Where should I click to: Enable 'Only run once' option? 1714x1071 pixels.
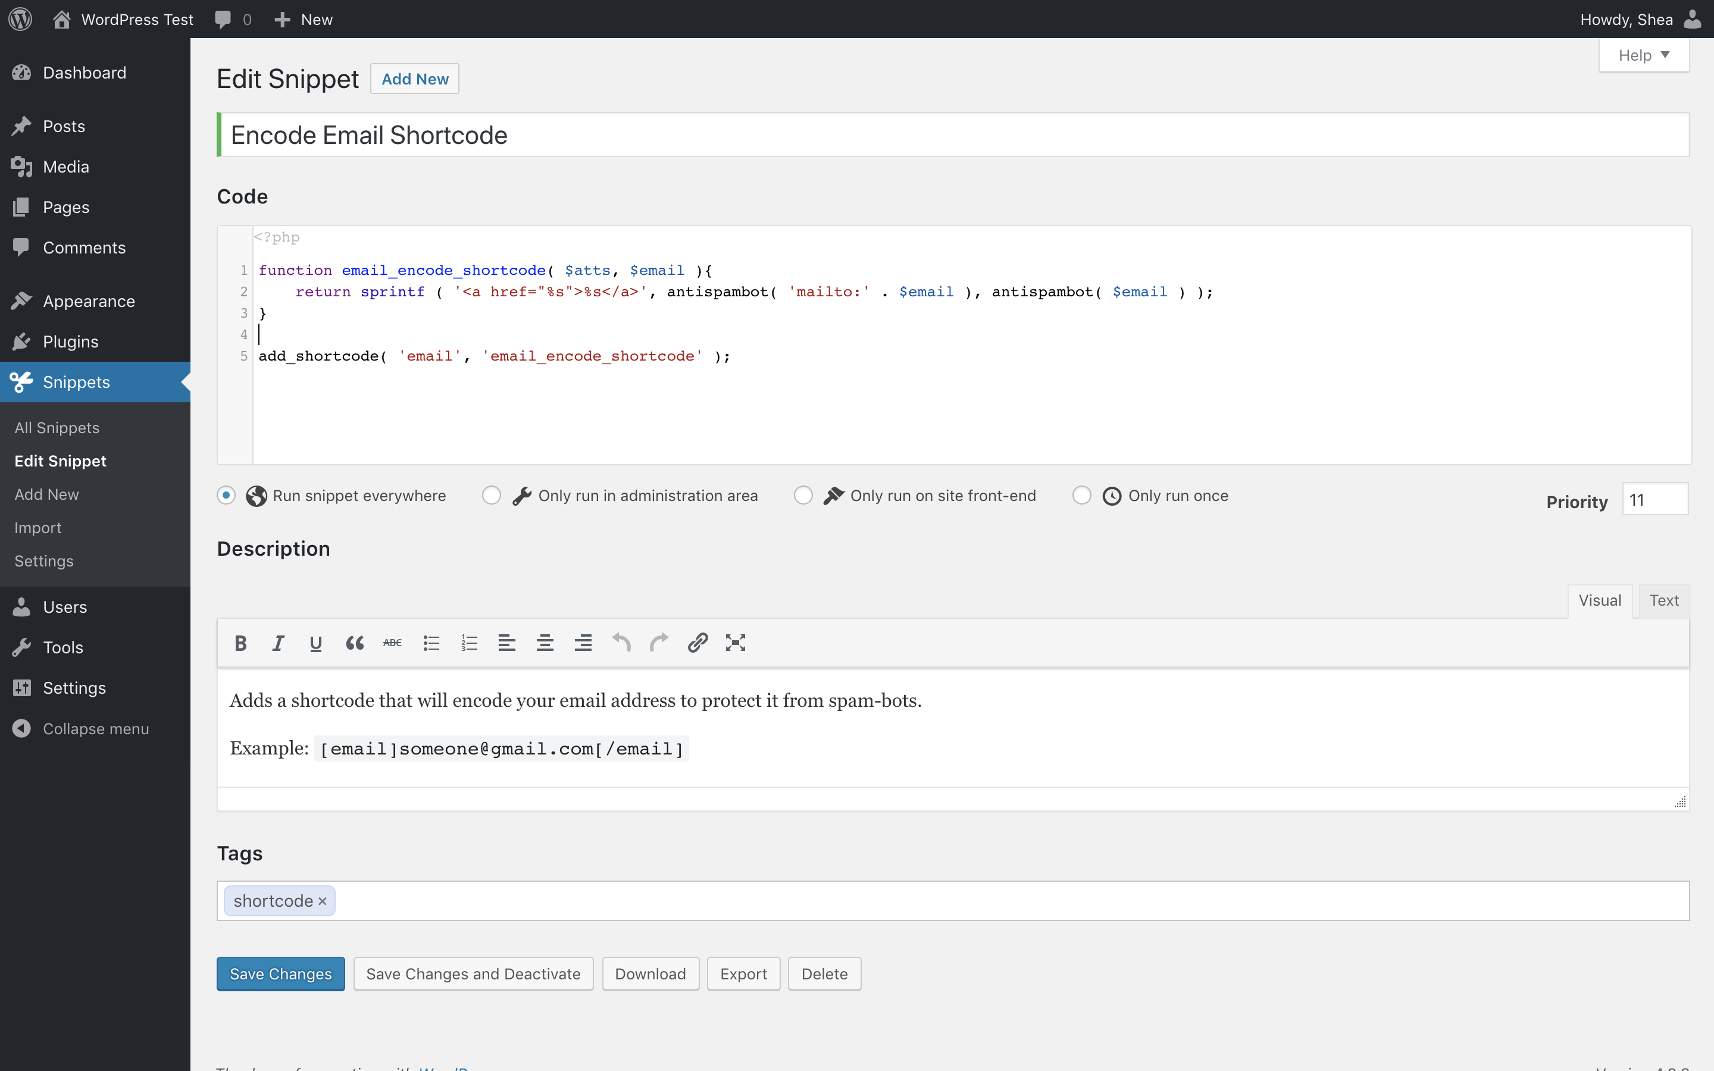[1082, 495]
